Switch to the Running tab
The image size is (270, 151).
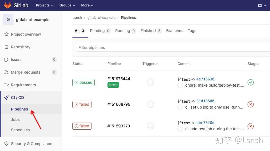(125, 31)
